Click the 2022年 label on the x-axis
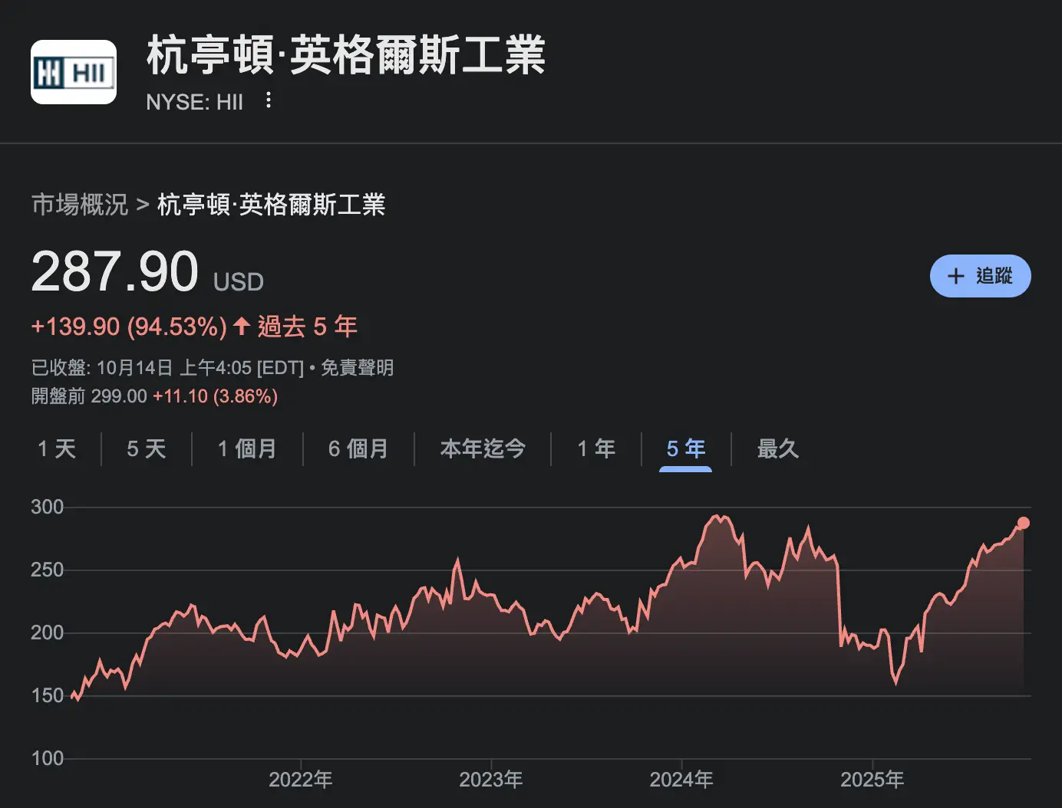This screenshot has height=808, width=1062. 300,780
